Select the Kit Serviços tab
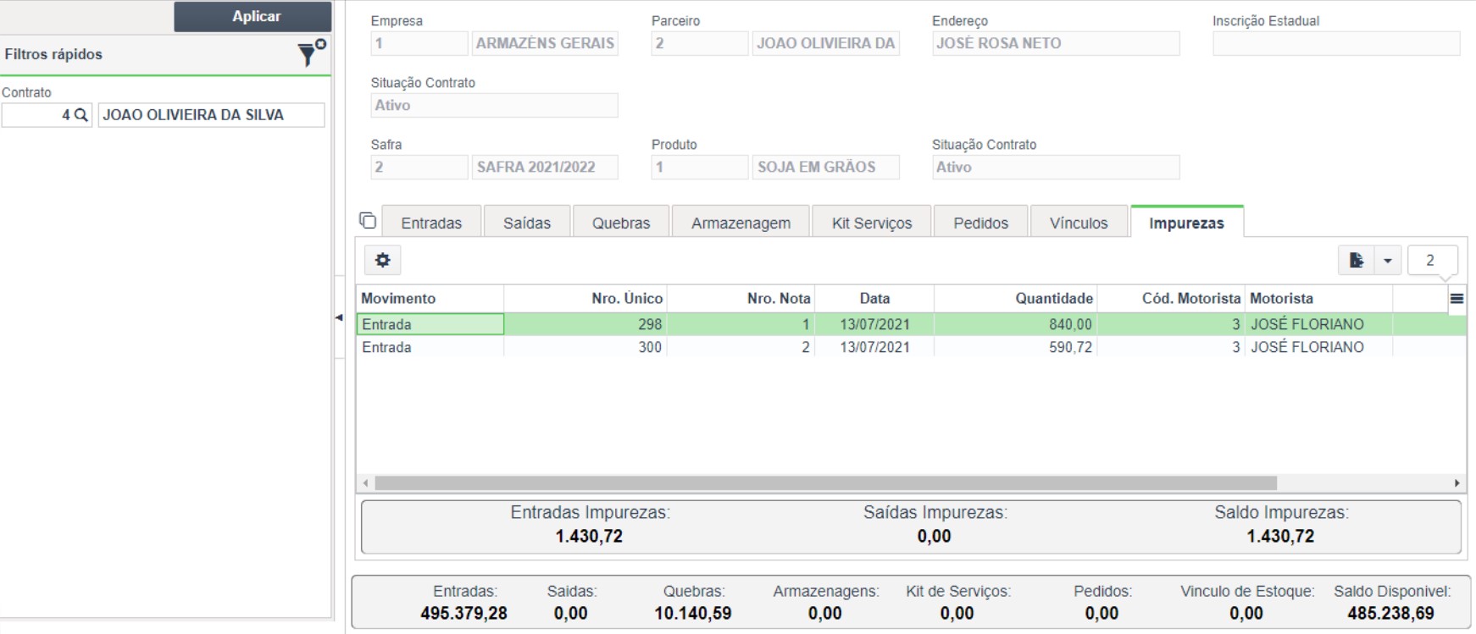The width and height of the screenshot is (1476, 634). point(872,223)
